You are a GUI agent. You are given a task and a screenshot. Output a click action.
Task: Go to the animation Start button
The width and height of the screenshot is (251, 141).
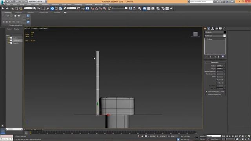tap(224, 136)
